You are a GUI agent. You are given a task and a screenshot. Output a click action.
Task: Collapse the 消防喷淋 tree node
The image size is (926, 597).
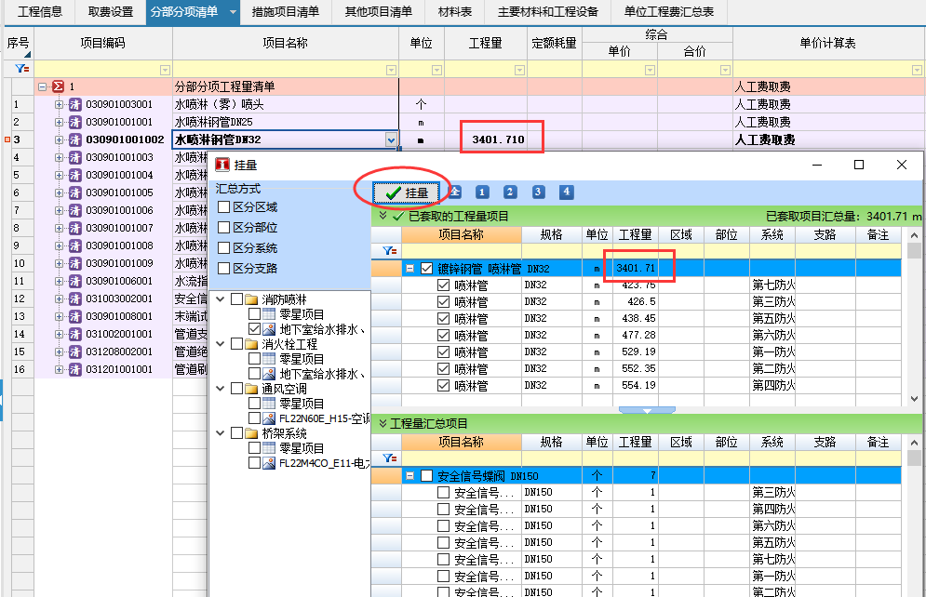(x=221, y=299)
